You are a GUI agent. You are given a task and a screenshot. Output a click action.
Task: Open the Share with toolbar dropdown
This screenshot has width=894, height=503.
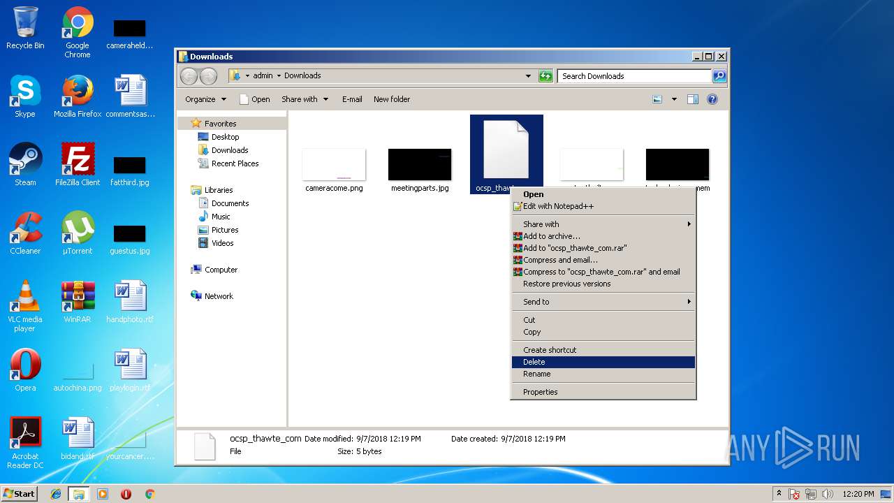305,99
